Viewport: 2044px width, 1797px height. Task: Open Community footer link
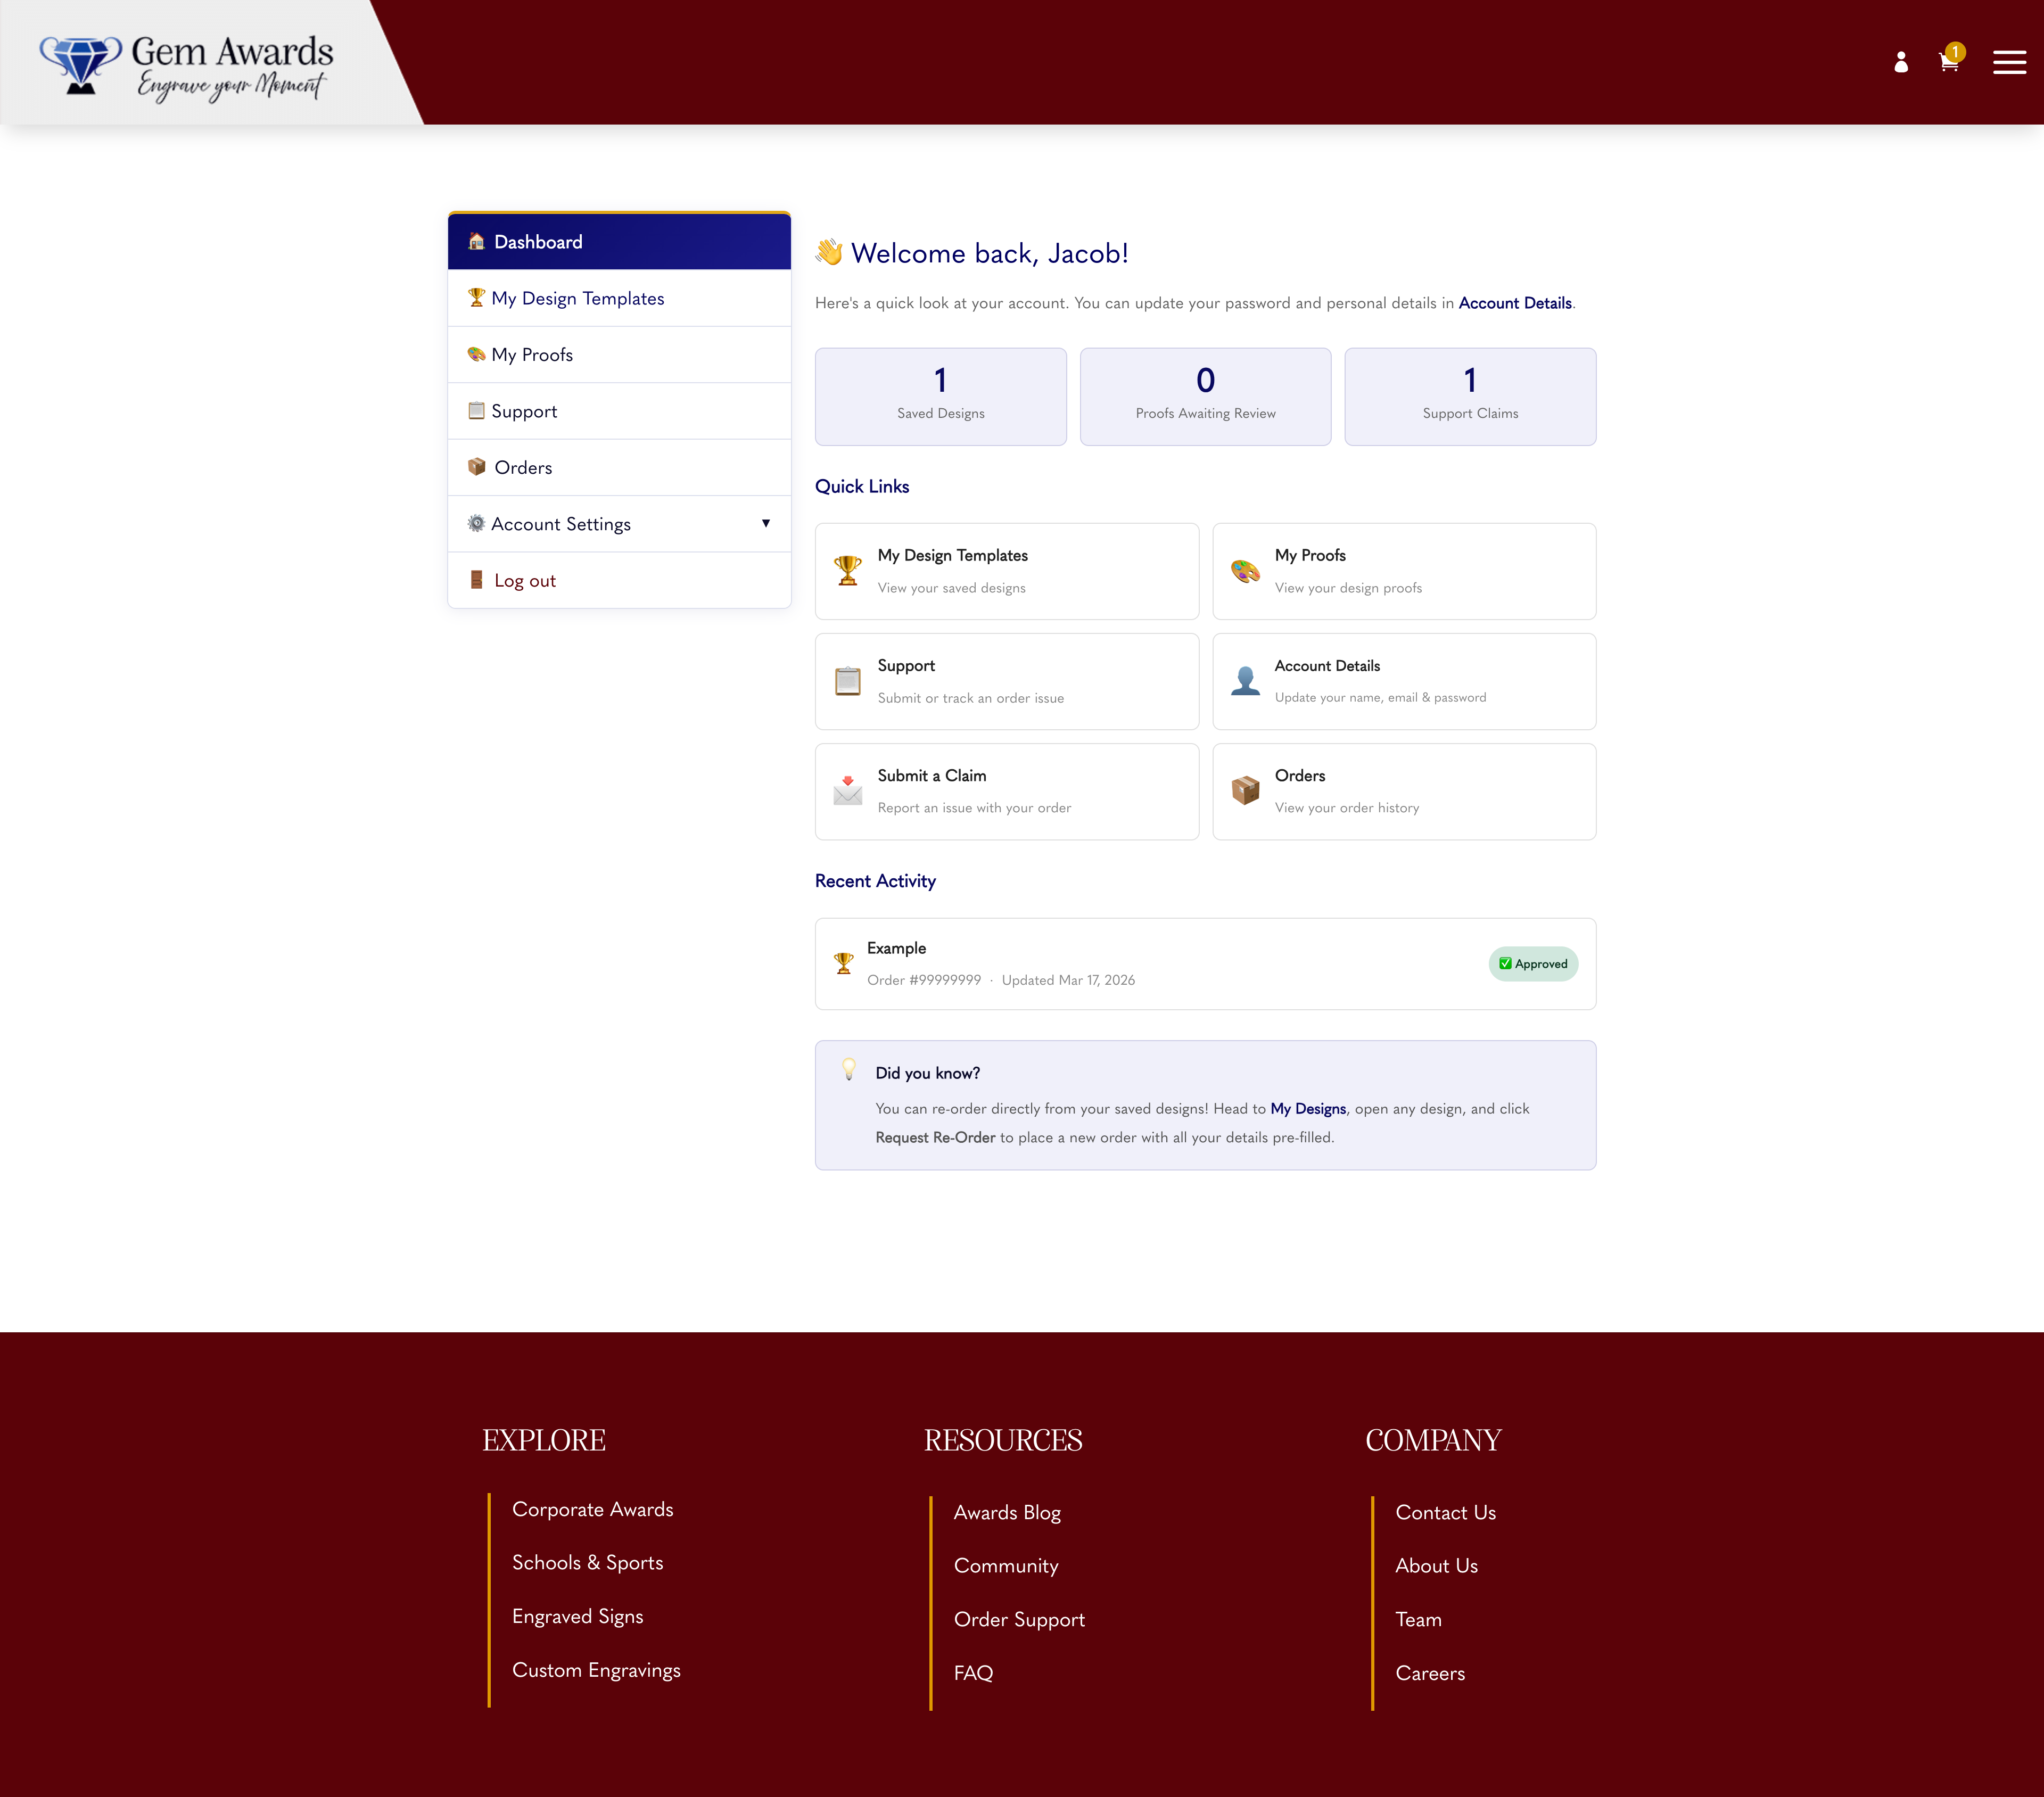pyautogui.click(x=1006, y=1566)
